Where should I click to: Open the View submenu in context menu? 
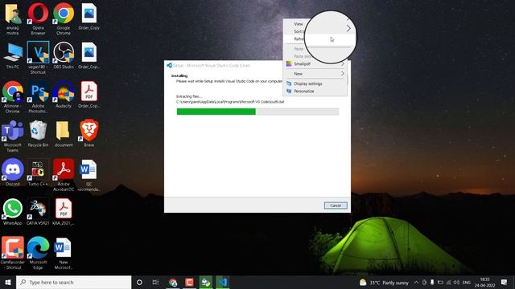point(299,24)
